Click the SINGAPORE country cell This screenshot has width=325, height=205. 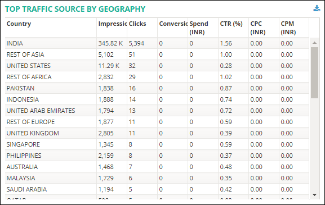(51, 144)
